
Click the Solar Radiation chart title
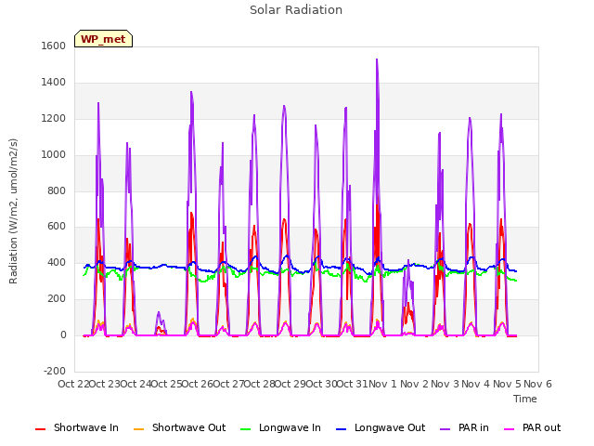[296, 10]
